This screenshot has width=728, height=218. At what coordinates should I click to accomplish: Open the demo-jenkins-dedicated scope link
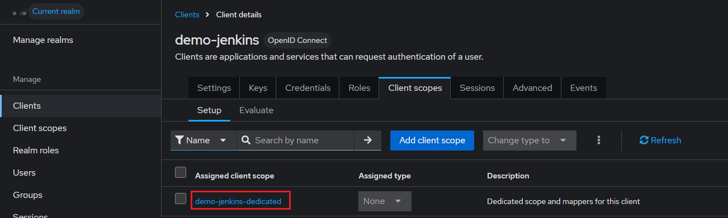tap(238, 201)
